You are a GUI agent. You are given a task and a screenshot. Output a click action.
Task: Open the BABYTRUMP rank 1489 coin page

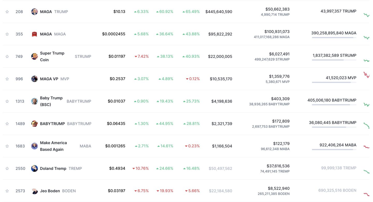52,124
